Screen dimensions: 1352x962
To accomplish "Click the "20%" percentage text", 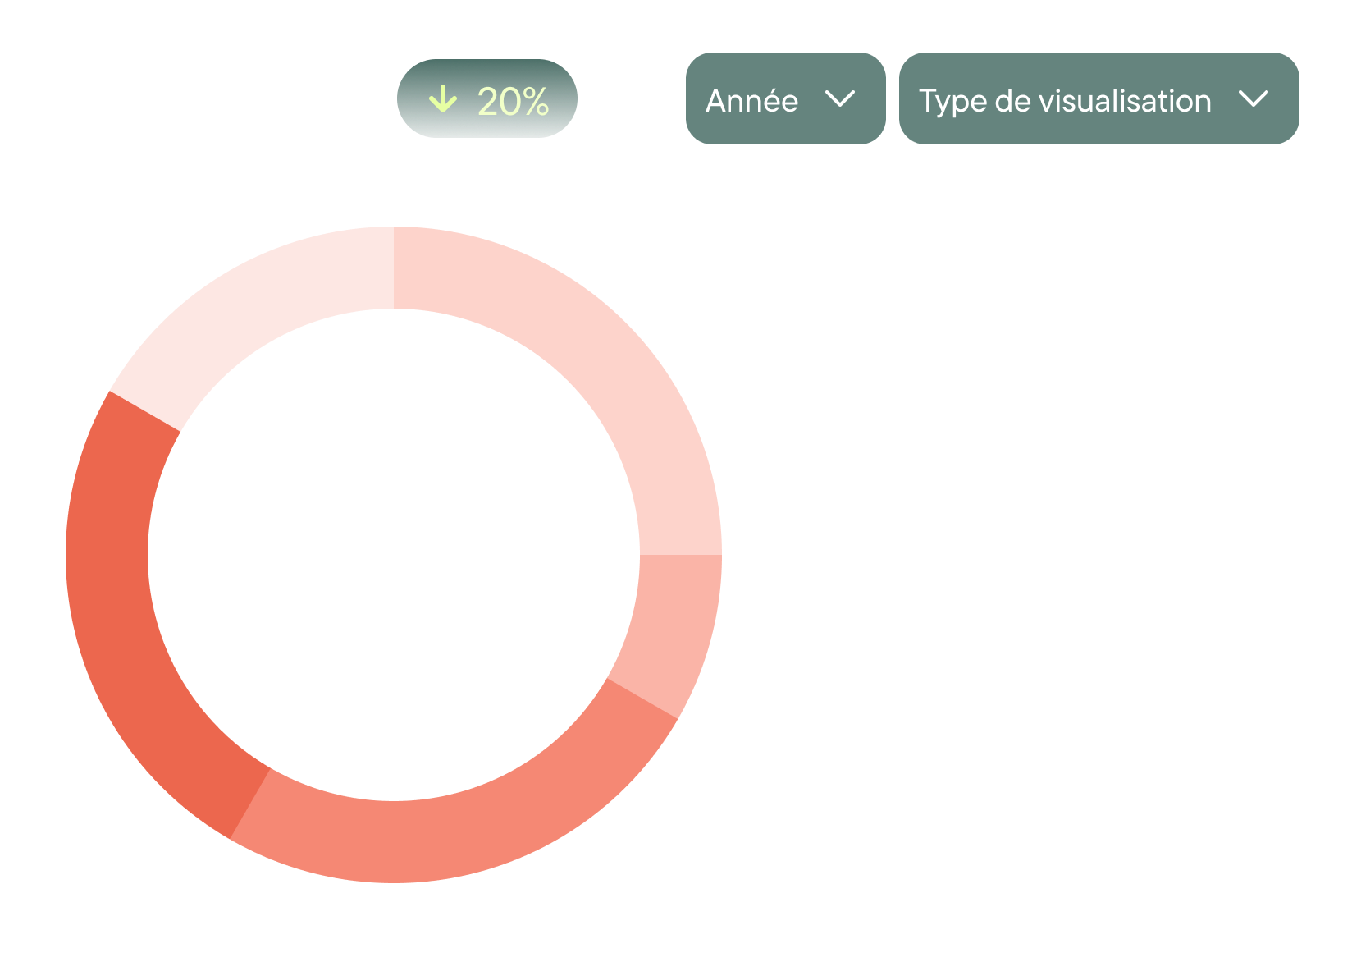I will tap(513, 102).
